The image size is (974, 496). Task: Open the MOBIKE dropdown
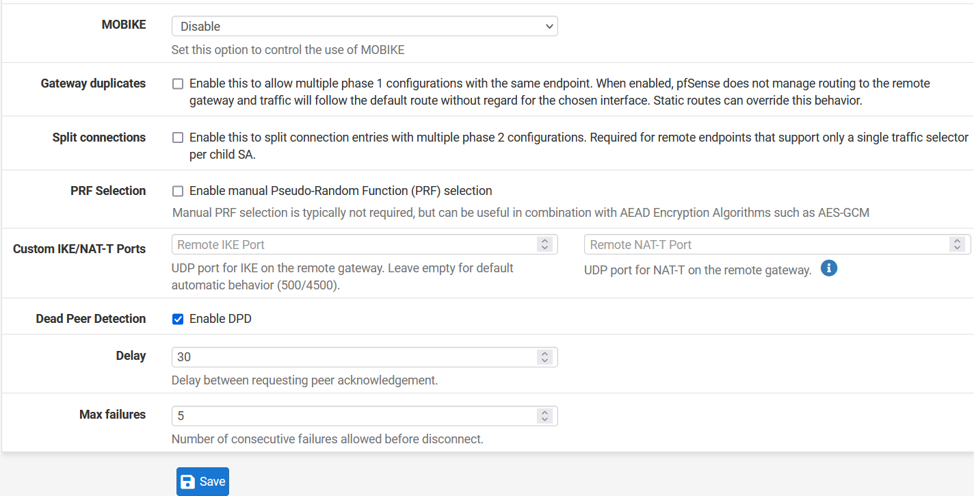point(365,26)
